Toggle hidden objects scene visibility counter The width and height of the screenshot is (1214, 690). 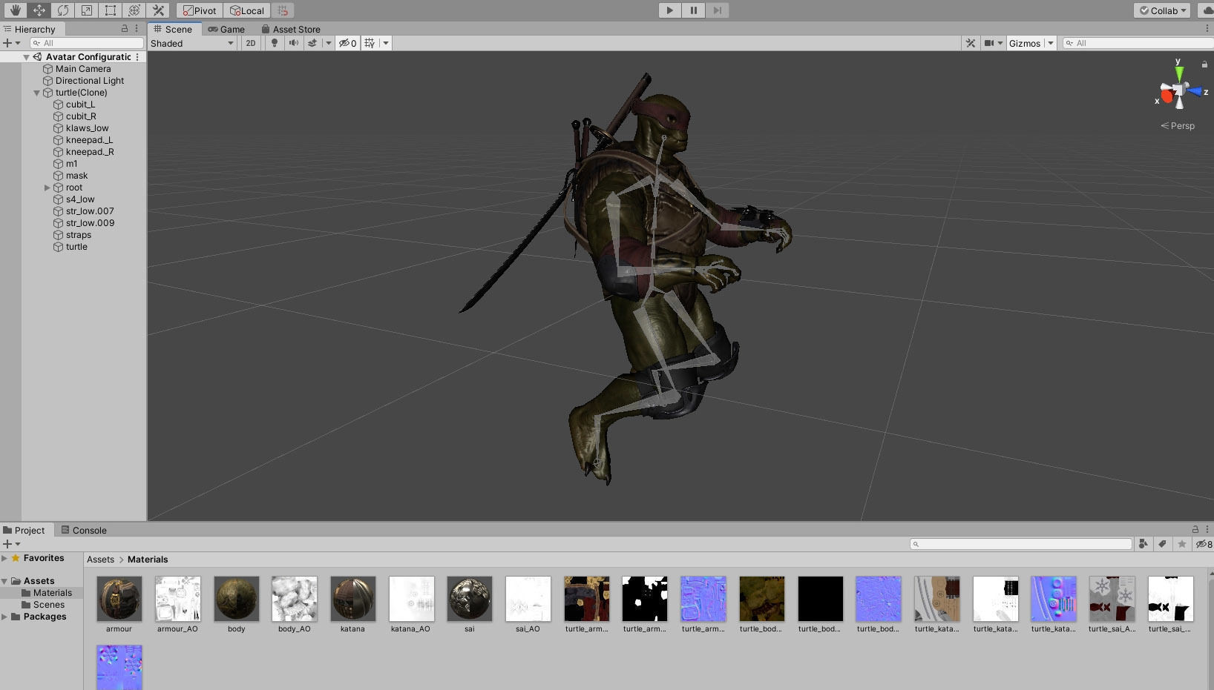pos(347,43)
